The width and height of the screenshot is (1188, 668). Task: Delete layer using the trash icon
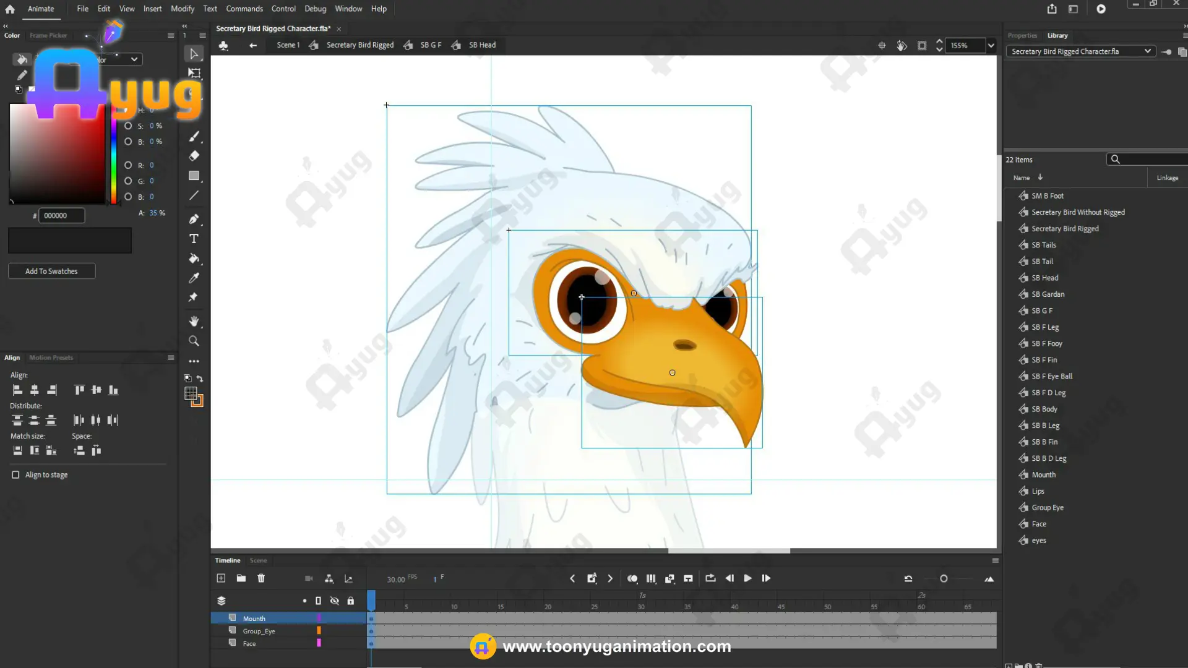[261, 578]
